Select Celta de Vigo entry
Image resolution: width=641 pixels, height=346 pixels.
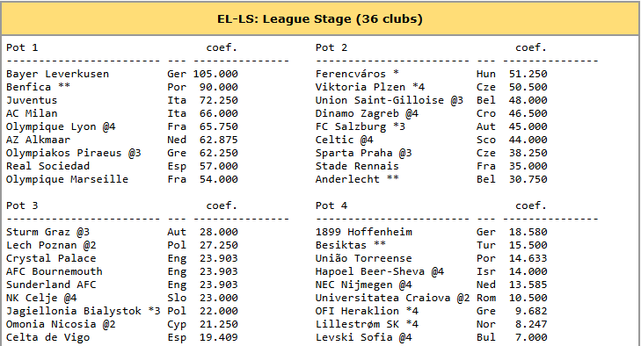coord(47,337)
